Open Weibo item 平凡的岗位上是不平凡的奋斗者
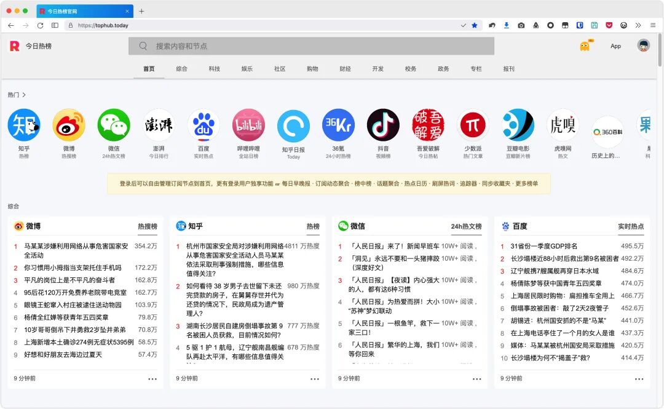The image size is (664, 409). click(x=69, y=280)
